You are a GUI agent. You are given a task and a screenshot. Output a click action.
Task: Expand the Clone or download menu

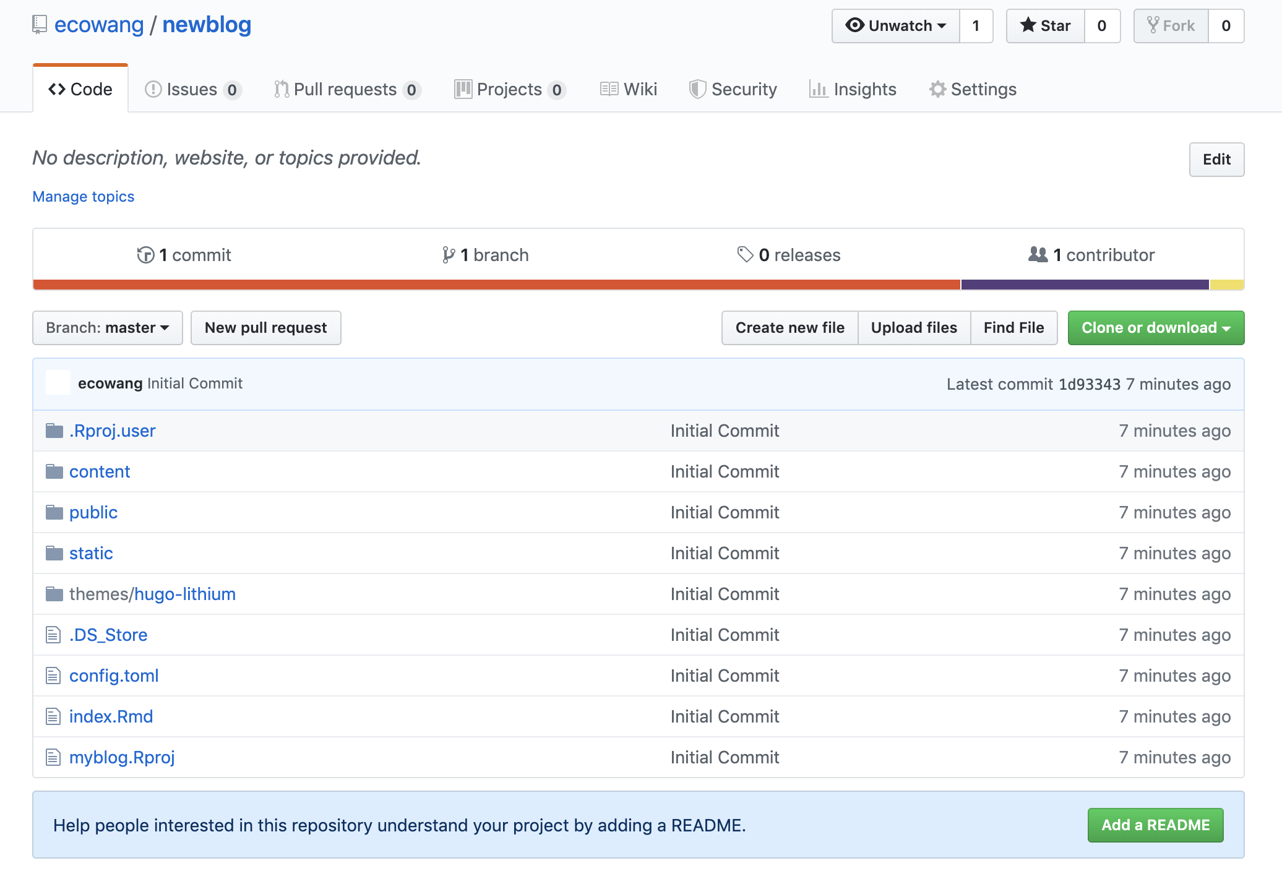pos(1156,328)
